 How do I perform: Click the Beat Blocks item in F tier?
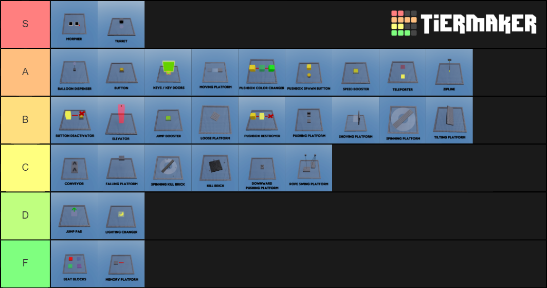point(75,263)
